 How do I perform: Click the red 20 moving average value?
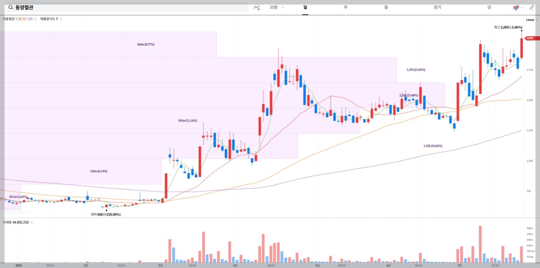(20, 19)
